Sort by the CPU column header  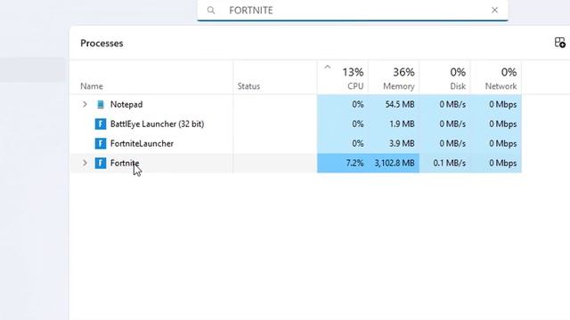[x=343, y=77]
